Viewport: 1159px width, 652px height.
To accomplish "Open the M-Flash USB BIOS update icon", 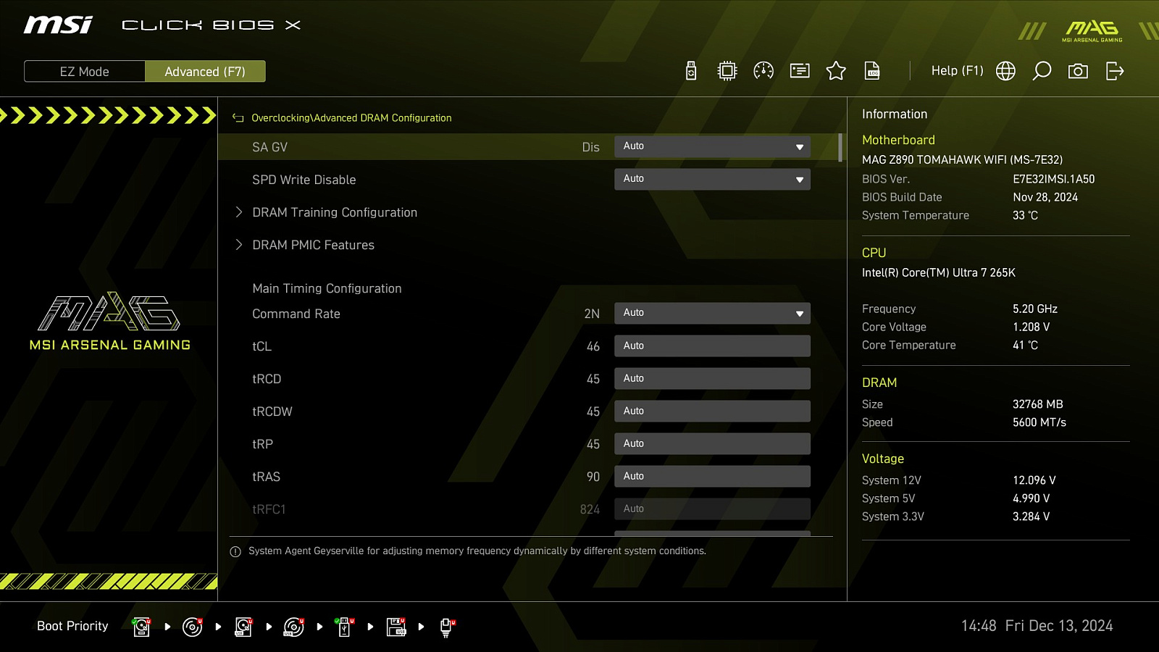I will (691, 70).
